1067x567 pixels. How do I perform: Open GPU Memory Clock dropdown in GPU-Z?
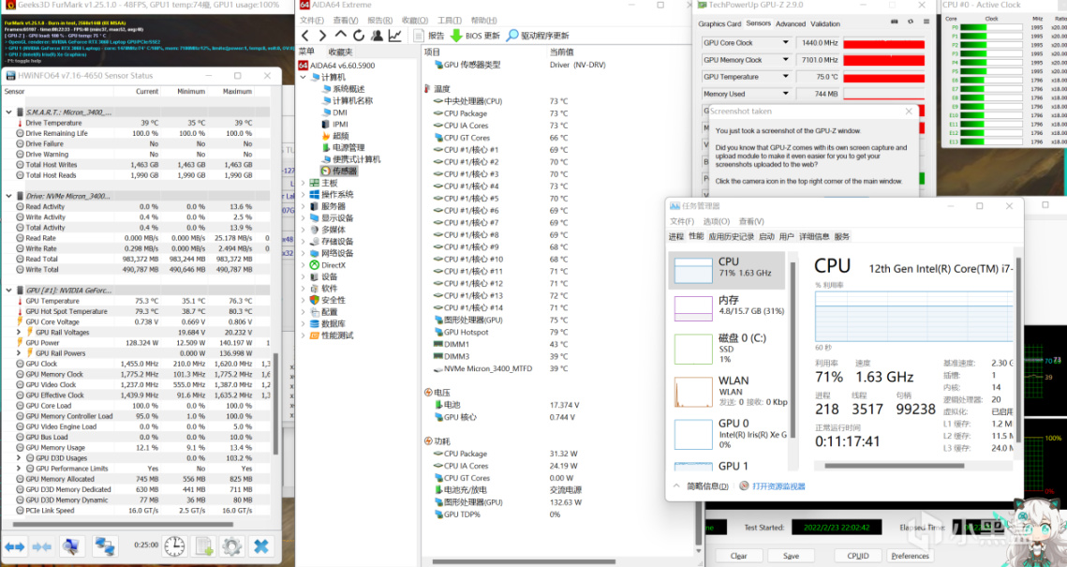[x=785, y=60]
